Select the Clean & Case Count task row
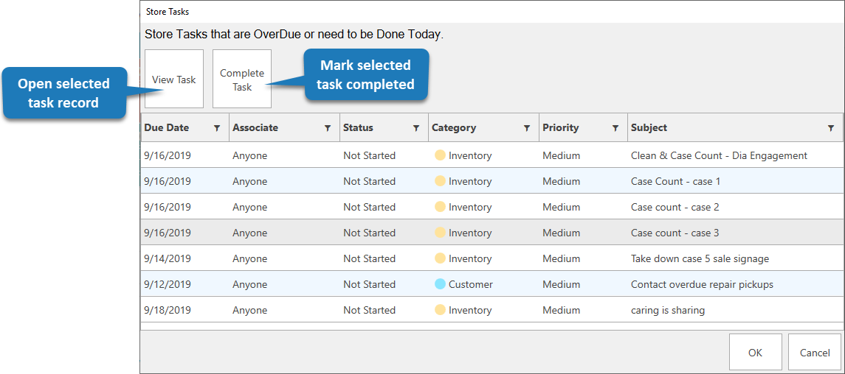Image resolution: width=845 pixels, height=374 pixels. coord(718,155)
